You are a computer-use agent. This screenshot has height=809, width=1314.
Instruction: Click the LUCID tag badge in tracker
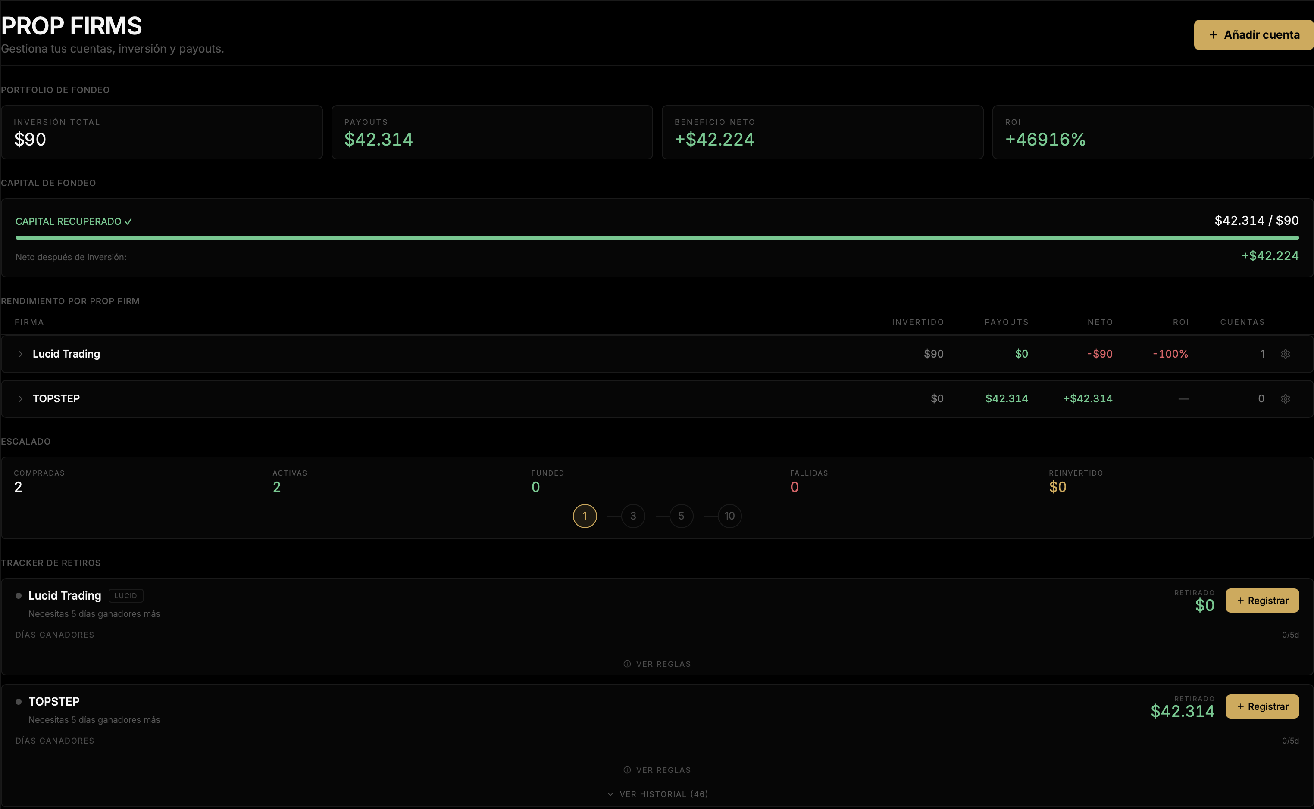(x=126, y=595)
